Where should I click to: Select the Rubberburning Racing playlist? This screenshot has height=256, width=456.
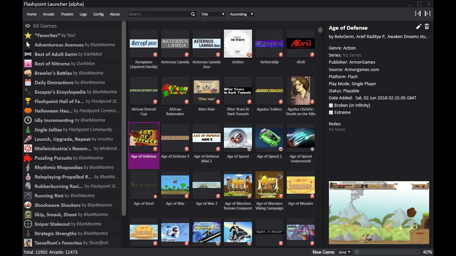pyautogui.click(x=72, y=186)
